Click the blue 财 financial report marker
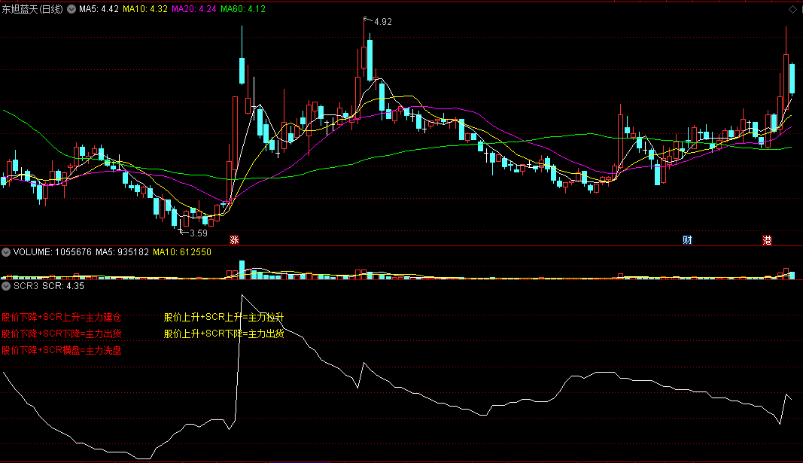803x463 pixels. point(687,240)
